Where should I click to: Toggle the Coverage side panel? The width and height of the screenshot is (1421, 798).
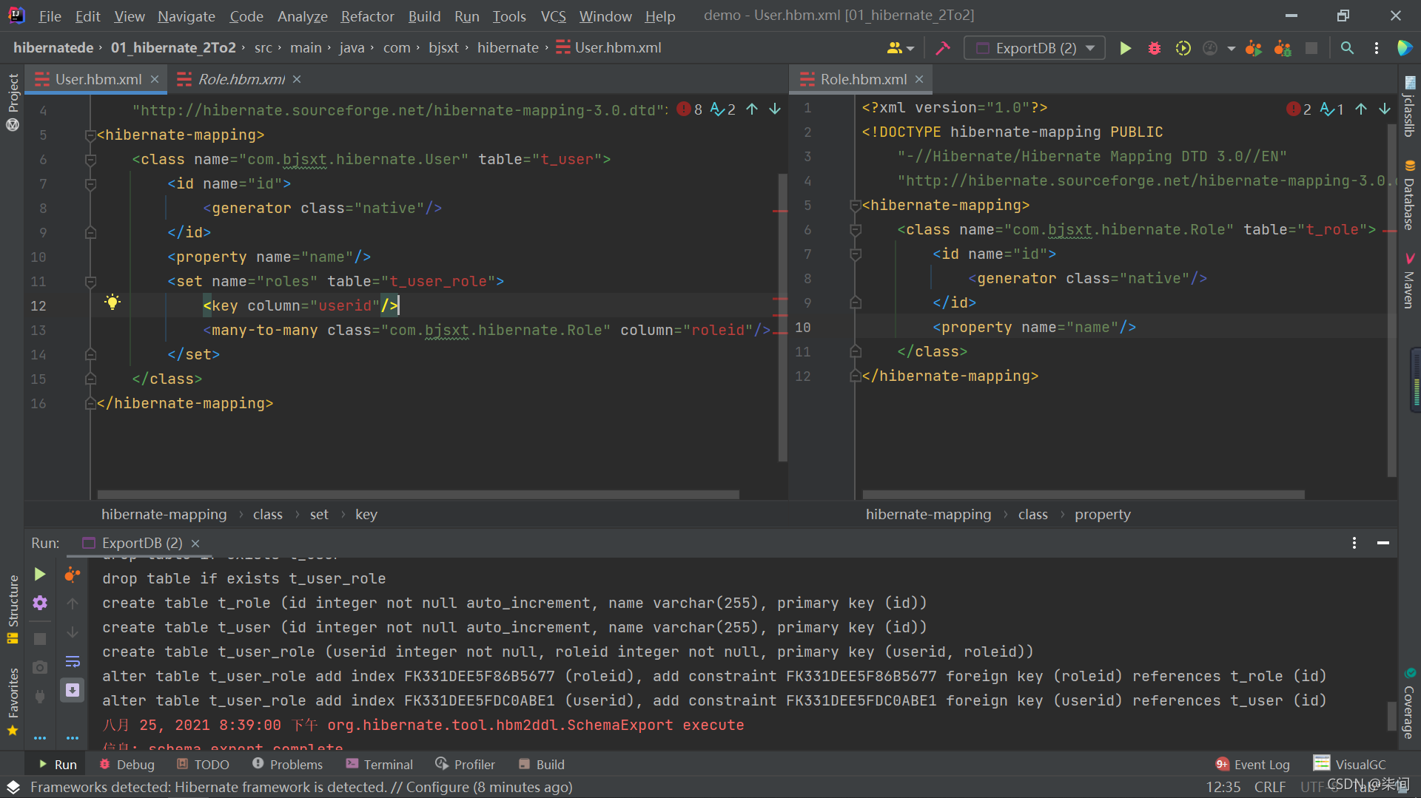coord(1409,703)
